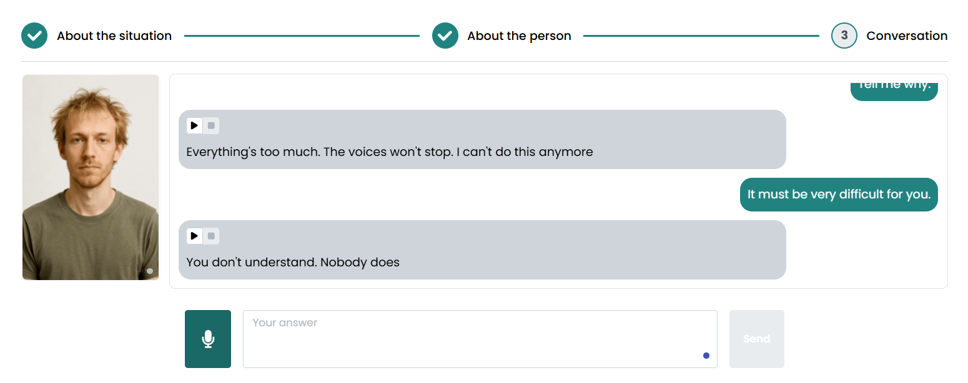Click the Send button
Viewport: 968px width, 383px height.
point(756,339)
